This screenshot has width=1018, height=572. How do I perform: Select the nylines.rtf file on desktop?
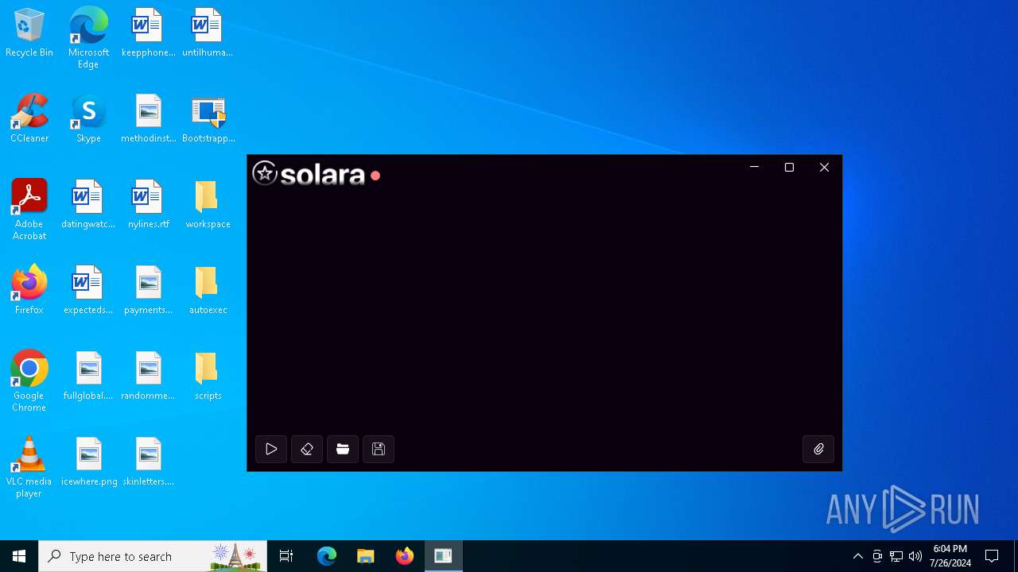[x=148, y=205]
